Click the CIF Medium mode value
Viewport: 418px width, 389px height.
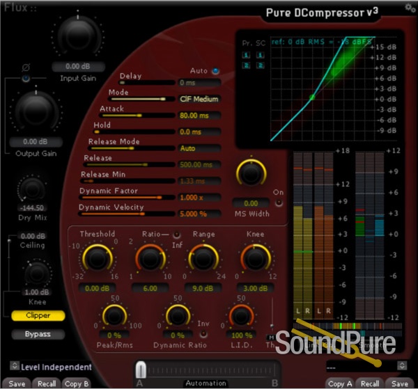pos(199,99)
